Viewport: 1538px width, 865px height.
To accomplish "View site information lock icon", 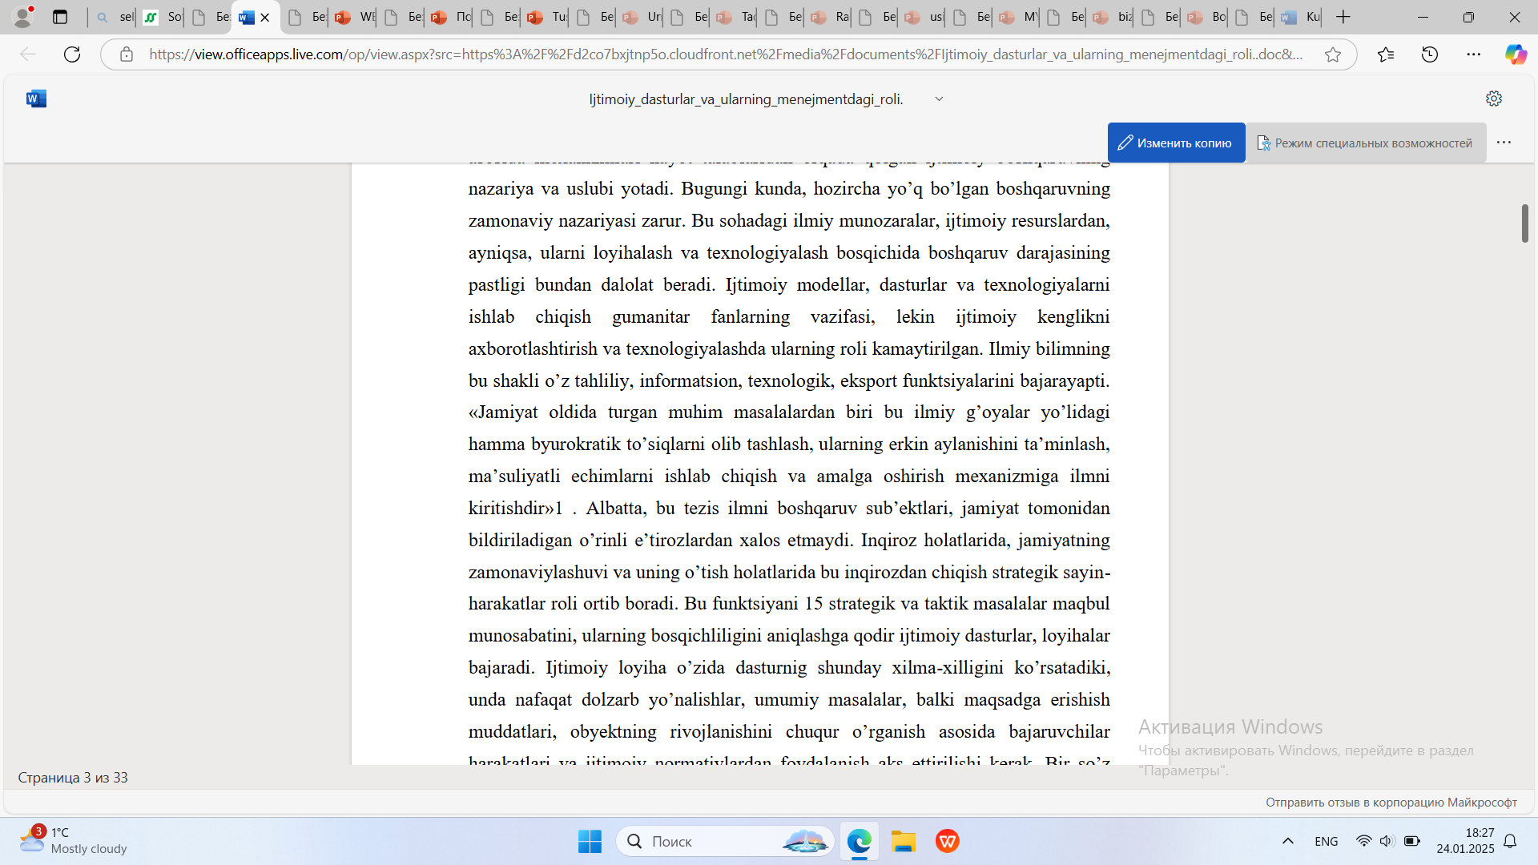I will 126,54.
